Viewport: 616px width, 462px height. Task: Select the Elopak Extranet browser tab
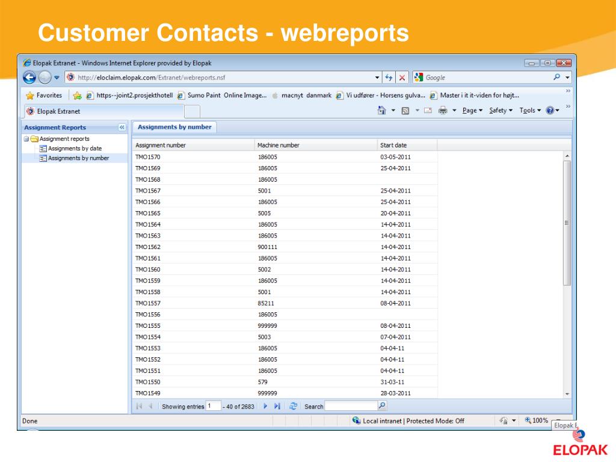click(x=103, y=111)
